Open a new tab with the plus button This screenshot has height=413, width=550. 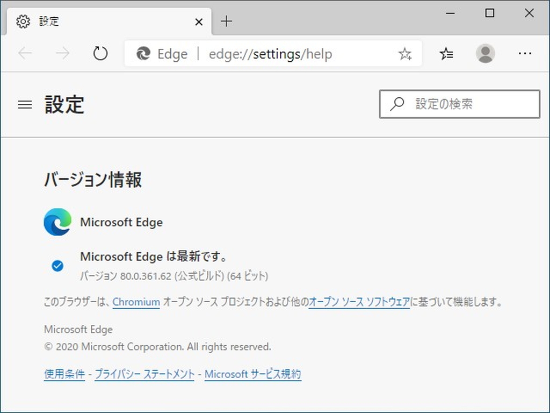[x=226, y=22]
